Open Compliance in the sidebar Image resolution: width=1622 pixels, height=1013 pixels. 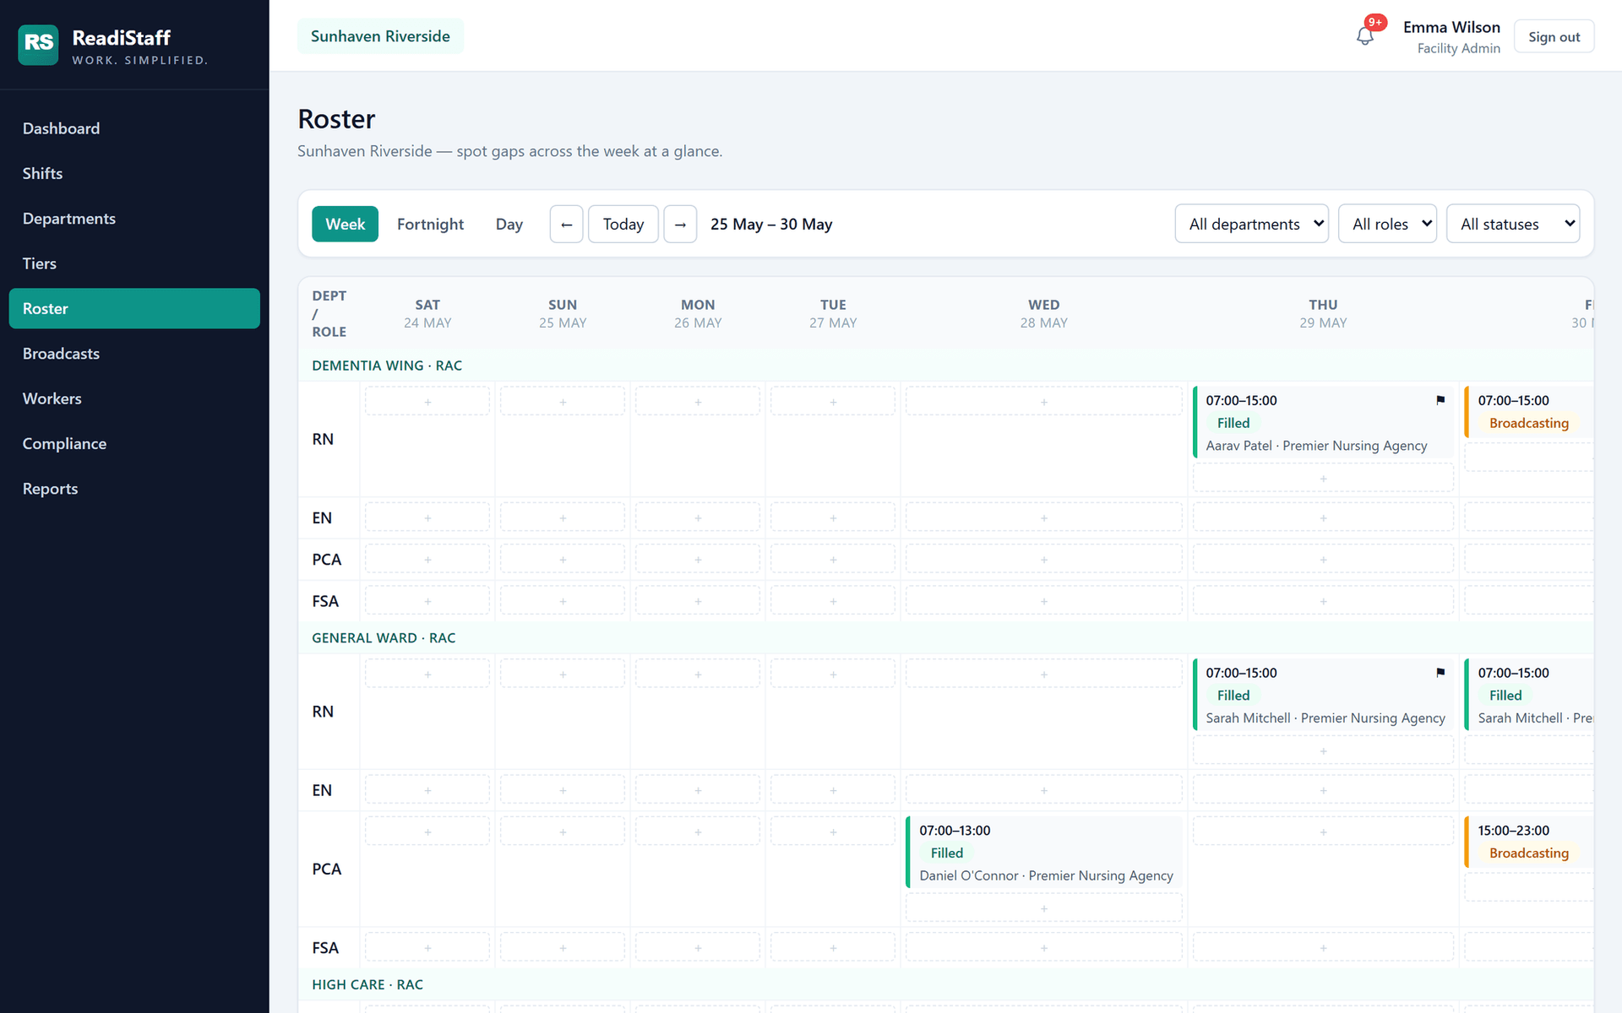[x=134, y=443]
